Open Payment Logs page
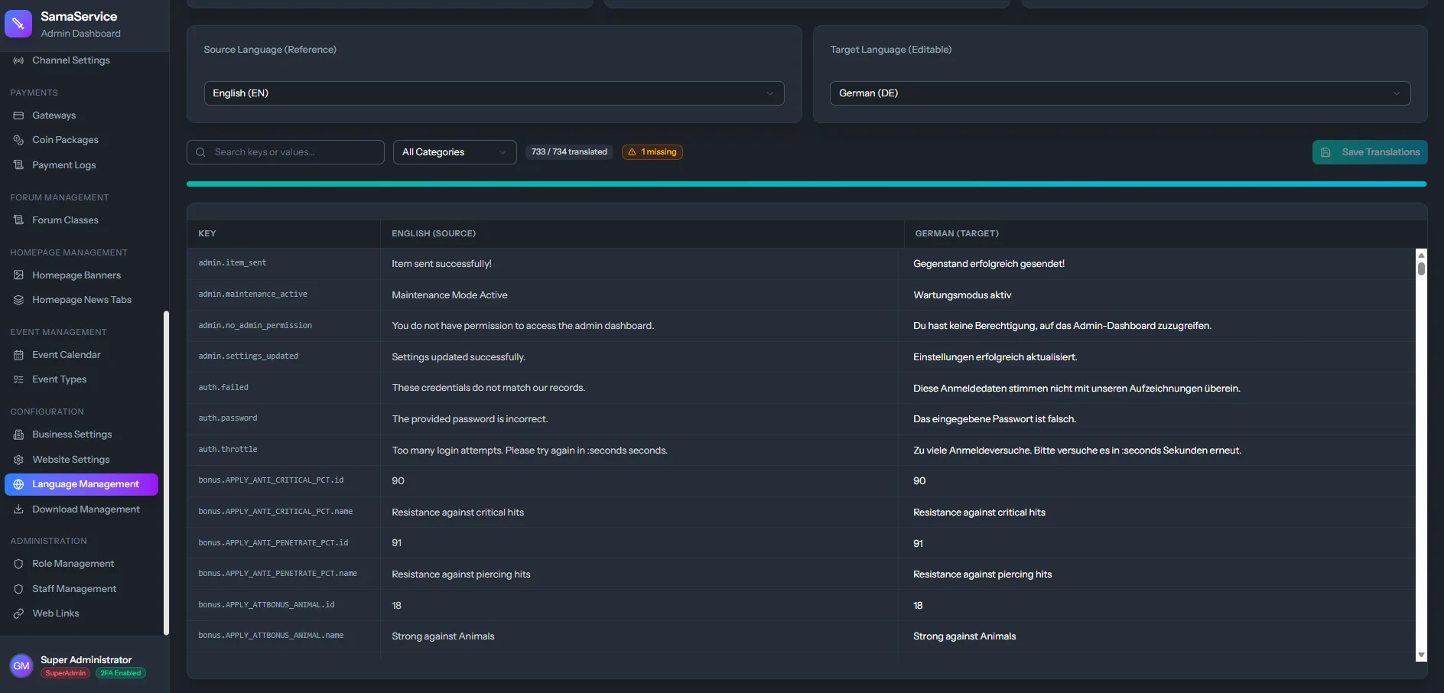The width and height of the screenshot is (1444, 693). click(x=81, y=165)
